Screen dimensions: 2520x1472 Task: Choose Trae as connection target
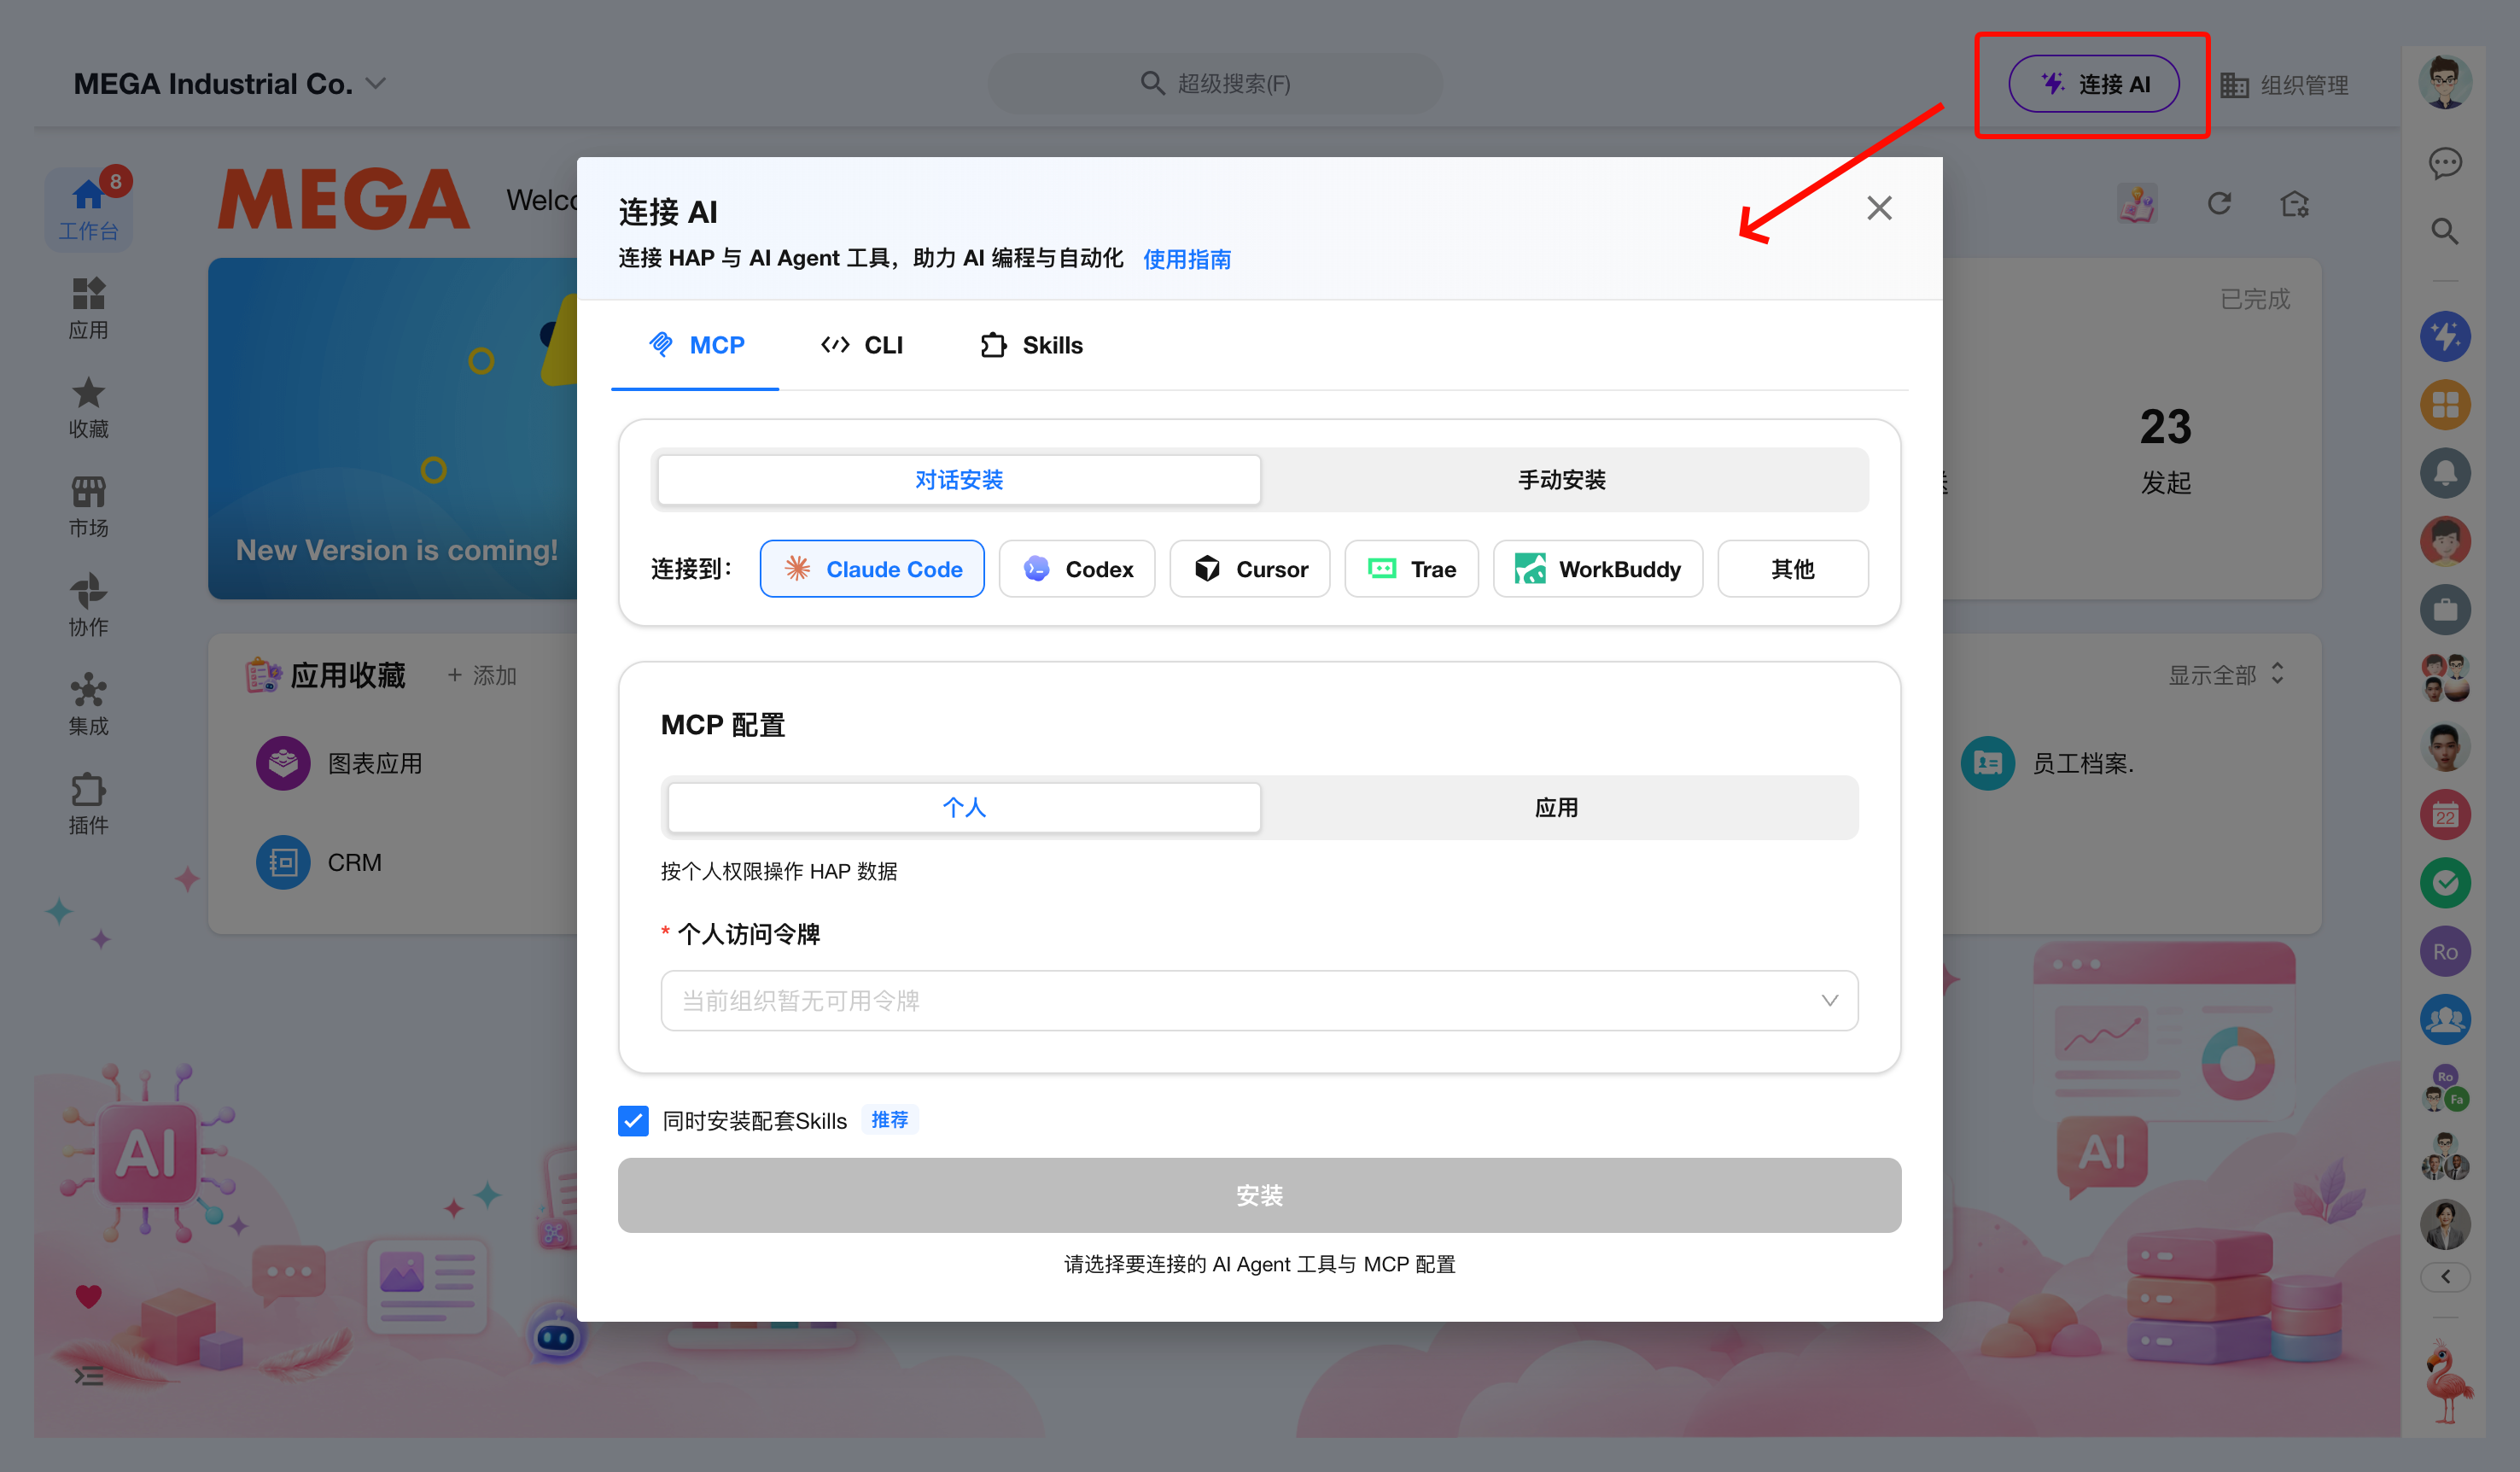1411,569
